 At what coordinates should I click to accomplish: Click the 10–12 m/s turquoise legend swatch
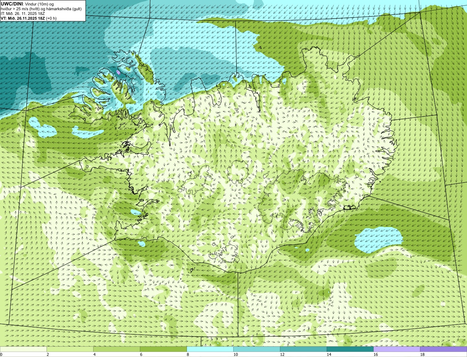tap(257, 349)
